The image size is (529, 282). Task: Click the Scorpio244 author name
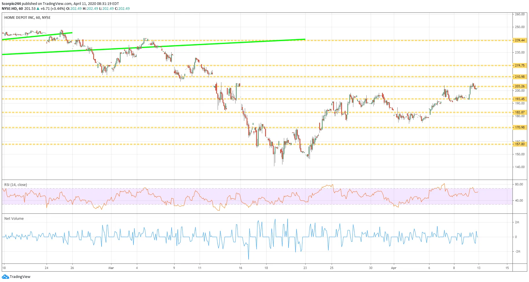click(11, 4)
